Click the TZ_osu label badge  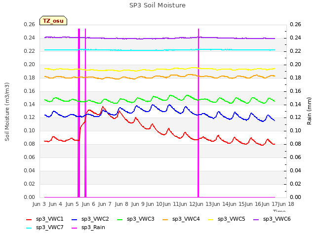click(x=53, y=21)
